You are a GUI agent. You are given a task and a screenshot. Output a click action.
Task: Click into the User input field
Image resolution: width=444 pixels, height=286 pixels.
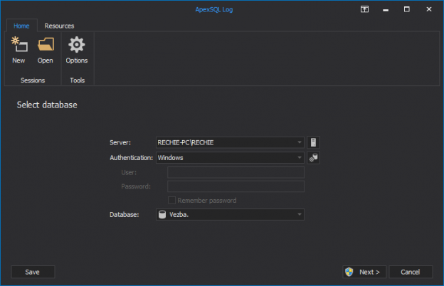pos(236,172)
